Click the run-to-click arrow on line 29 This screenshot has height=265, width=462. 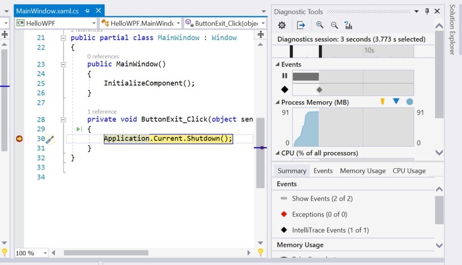(79, 129)
